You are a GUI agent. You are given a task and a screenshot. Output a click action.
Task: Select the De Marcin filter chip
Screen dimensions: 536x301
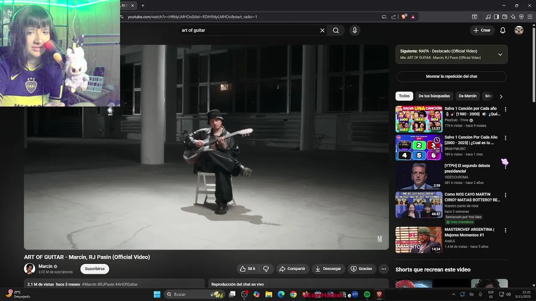(x=467, y=96)
